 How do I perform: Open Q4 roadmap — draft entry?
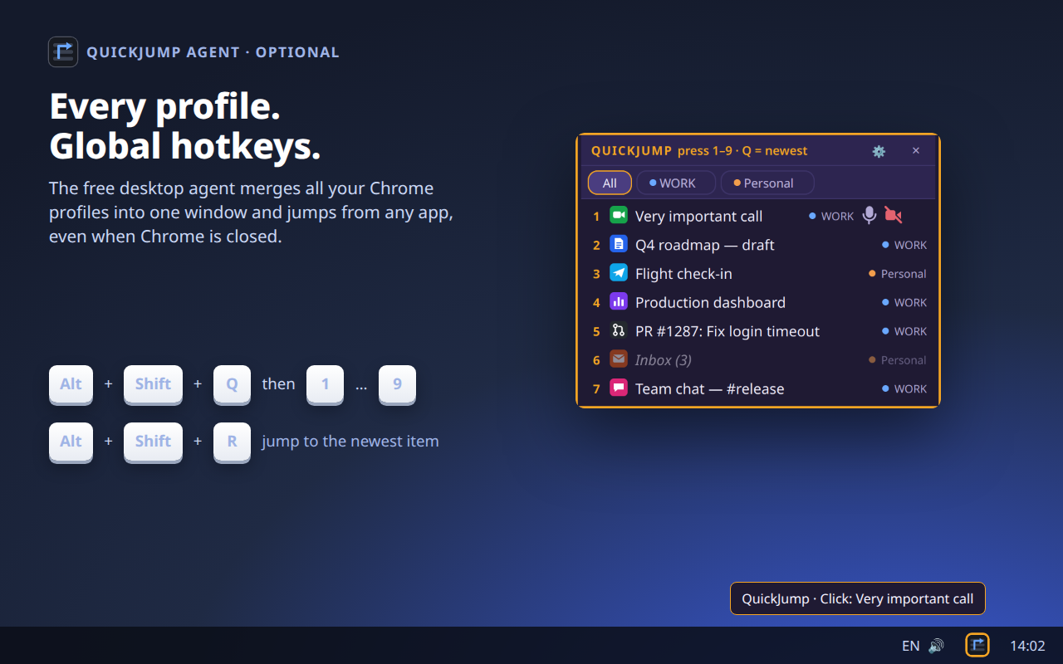pyautogui.click(x=704, y=245)
